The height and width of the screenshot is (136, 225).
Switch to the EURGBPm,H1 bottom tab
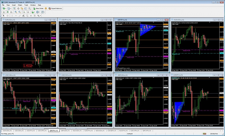tap(112, 131)
